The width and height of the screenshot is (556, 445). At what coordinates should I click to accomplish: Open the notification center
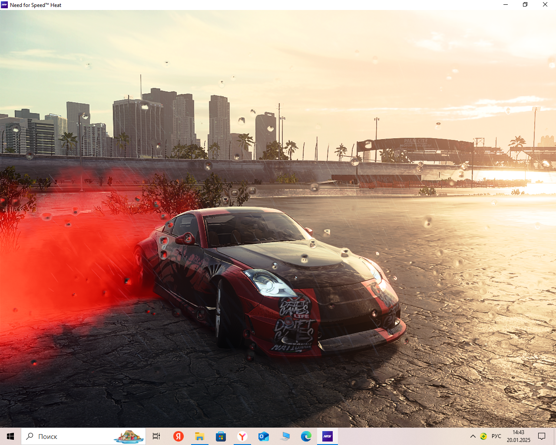click(x=542, y=436)
